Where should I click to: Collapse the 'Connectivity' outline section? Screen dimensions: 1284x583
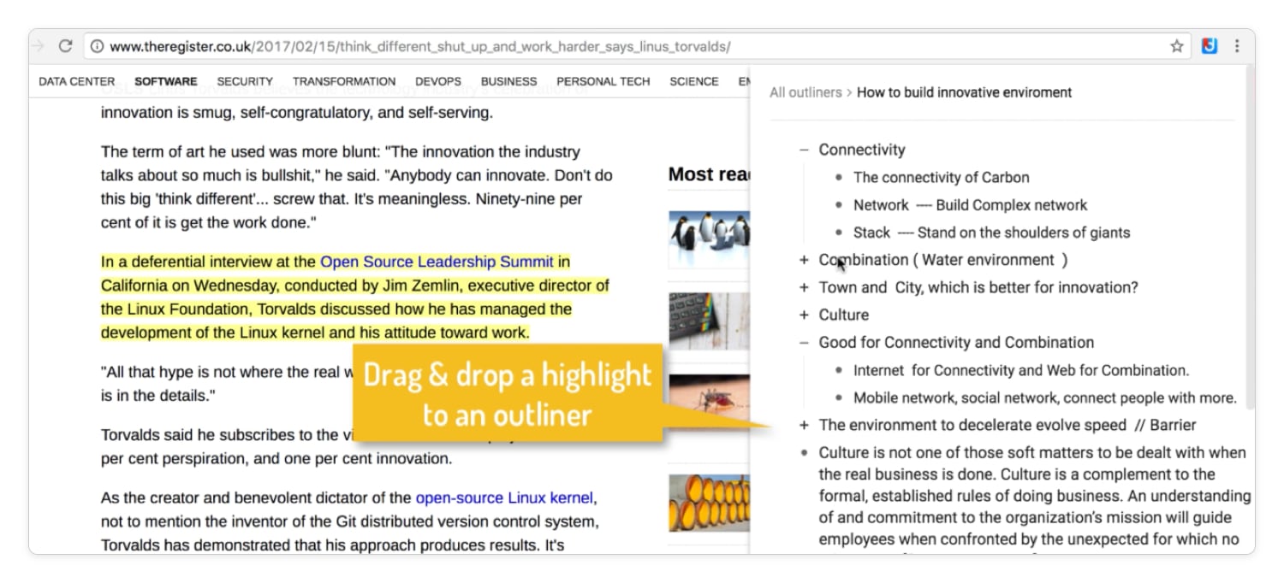click(803, 149)
